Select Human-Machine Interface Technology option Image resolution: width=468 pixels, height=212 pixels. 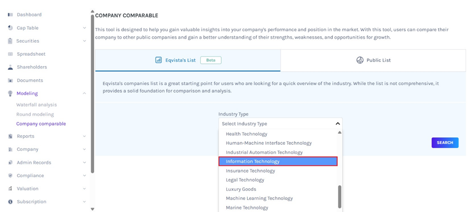(278, 143)
